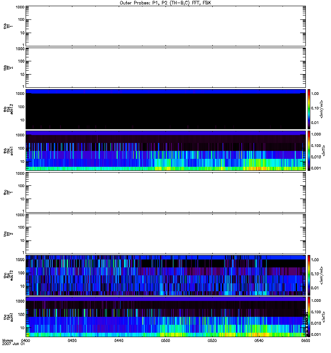
Task: Click the 10 y-tick label on thc fbk scm1
Action: point(22,328)
